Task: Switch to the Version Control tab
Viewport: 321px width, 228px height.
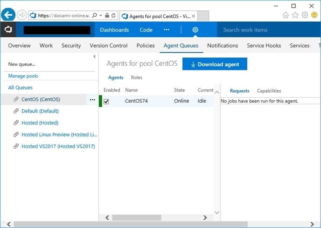Action: [x=109, y=46]
